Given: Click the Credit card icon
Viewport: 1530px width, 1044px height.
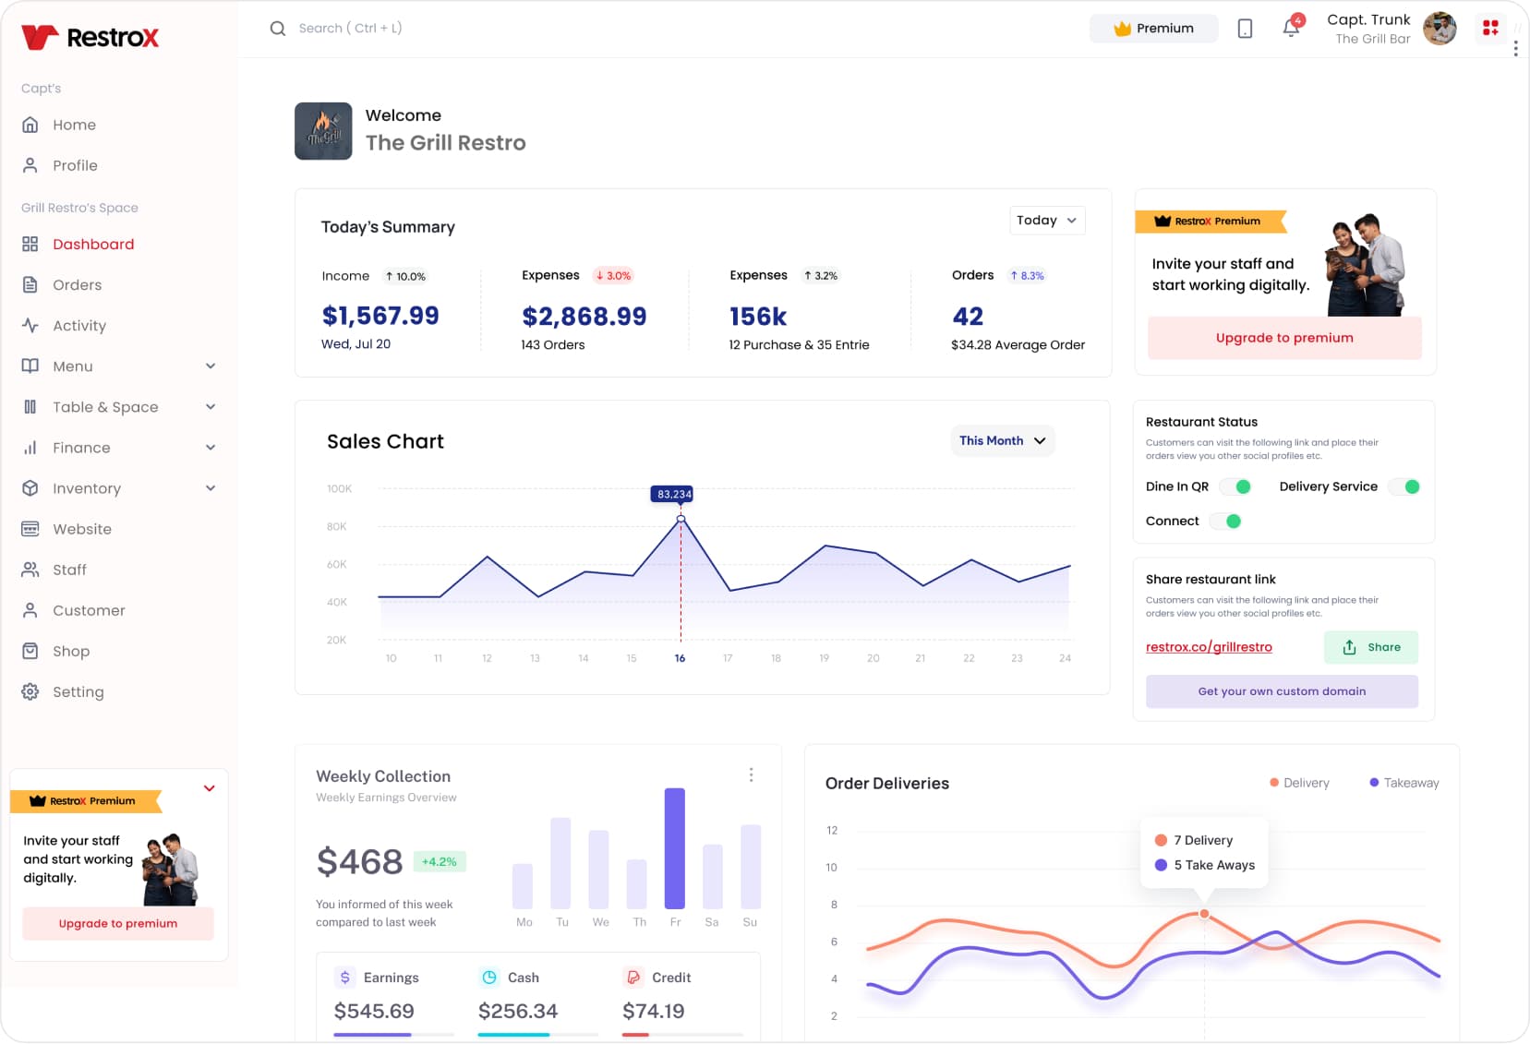Looking at the screenshot, I should point(633,977).
